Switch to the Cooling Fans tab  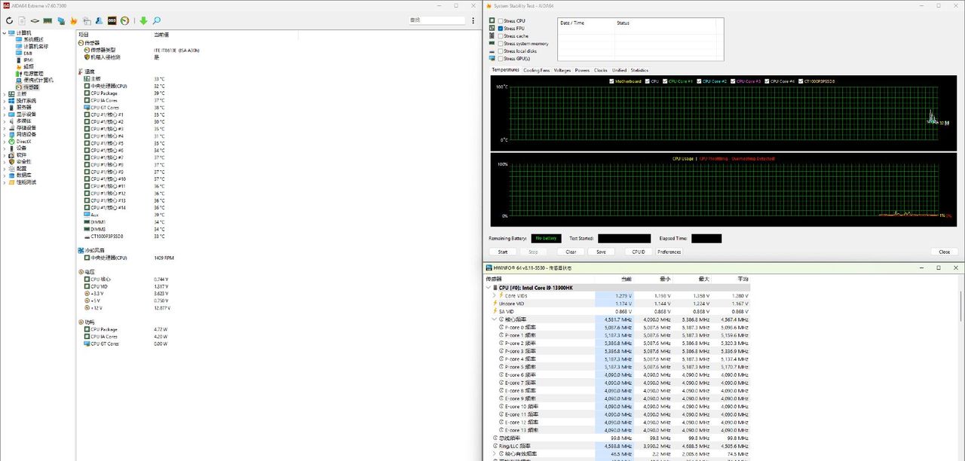coord(536,70)
